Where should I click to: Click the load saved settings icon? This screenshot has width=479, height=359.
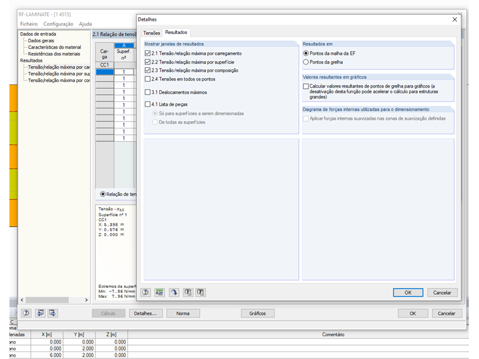tap(188, 292)
